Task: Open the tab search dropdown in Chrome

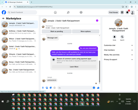Action: click(2, 2)
